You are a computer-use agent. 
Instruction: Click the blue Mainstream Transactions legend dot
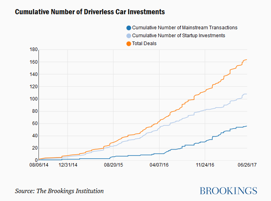tap(128, 28)
